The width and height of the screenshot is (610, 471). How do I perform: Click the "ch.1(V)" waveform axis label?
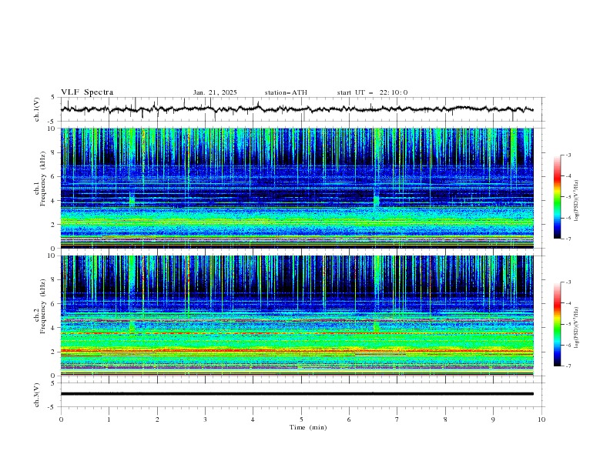click(x=37, y=109)
